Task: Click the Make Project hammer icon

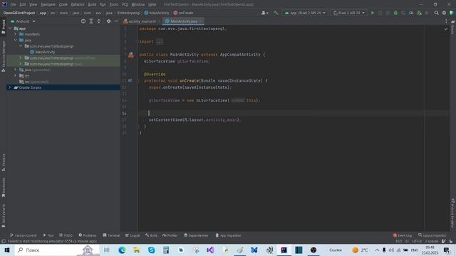Action: click(x=276, y=13)
